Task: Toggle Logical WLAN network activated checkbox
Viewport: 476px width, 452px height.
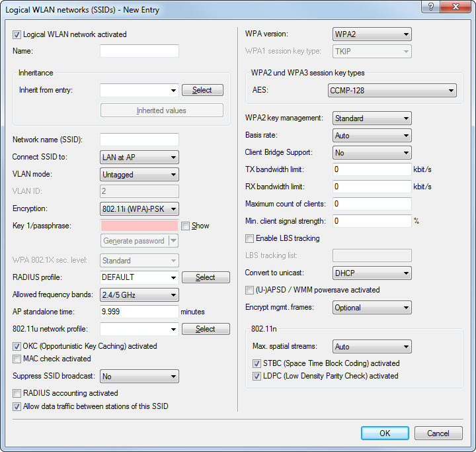Action: 17,34
